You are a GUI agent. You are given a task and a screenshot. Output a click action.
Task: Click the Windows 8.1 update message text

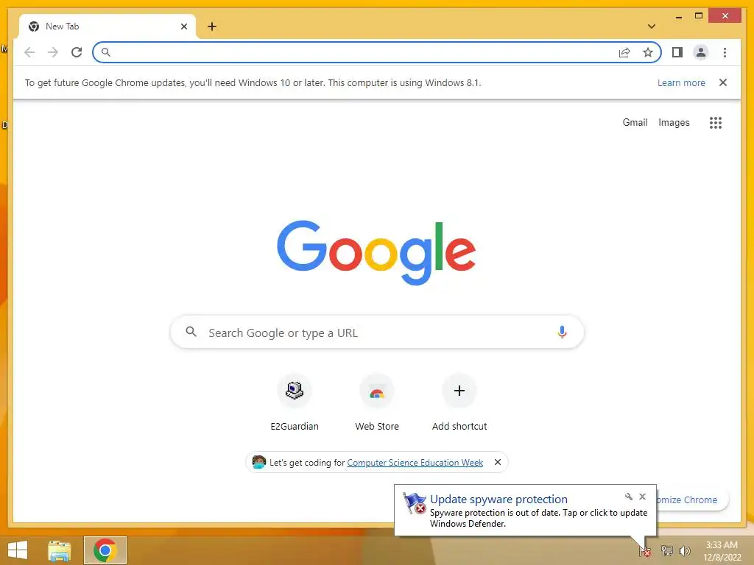[253, 82]
